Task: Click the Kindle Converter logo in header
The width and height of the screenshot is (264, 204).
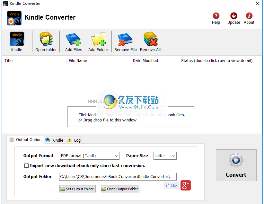Action: pos(14,18)
